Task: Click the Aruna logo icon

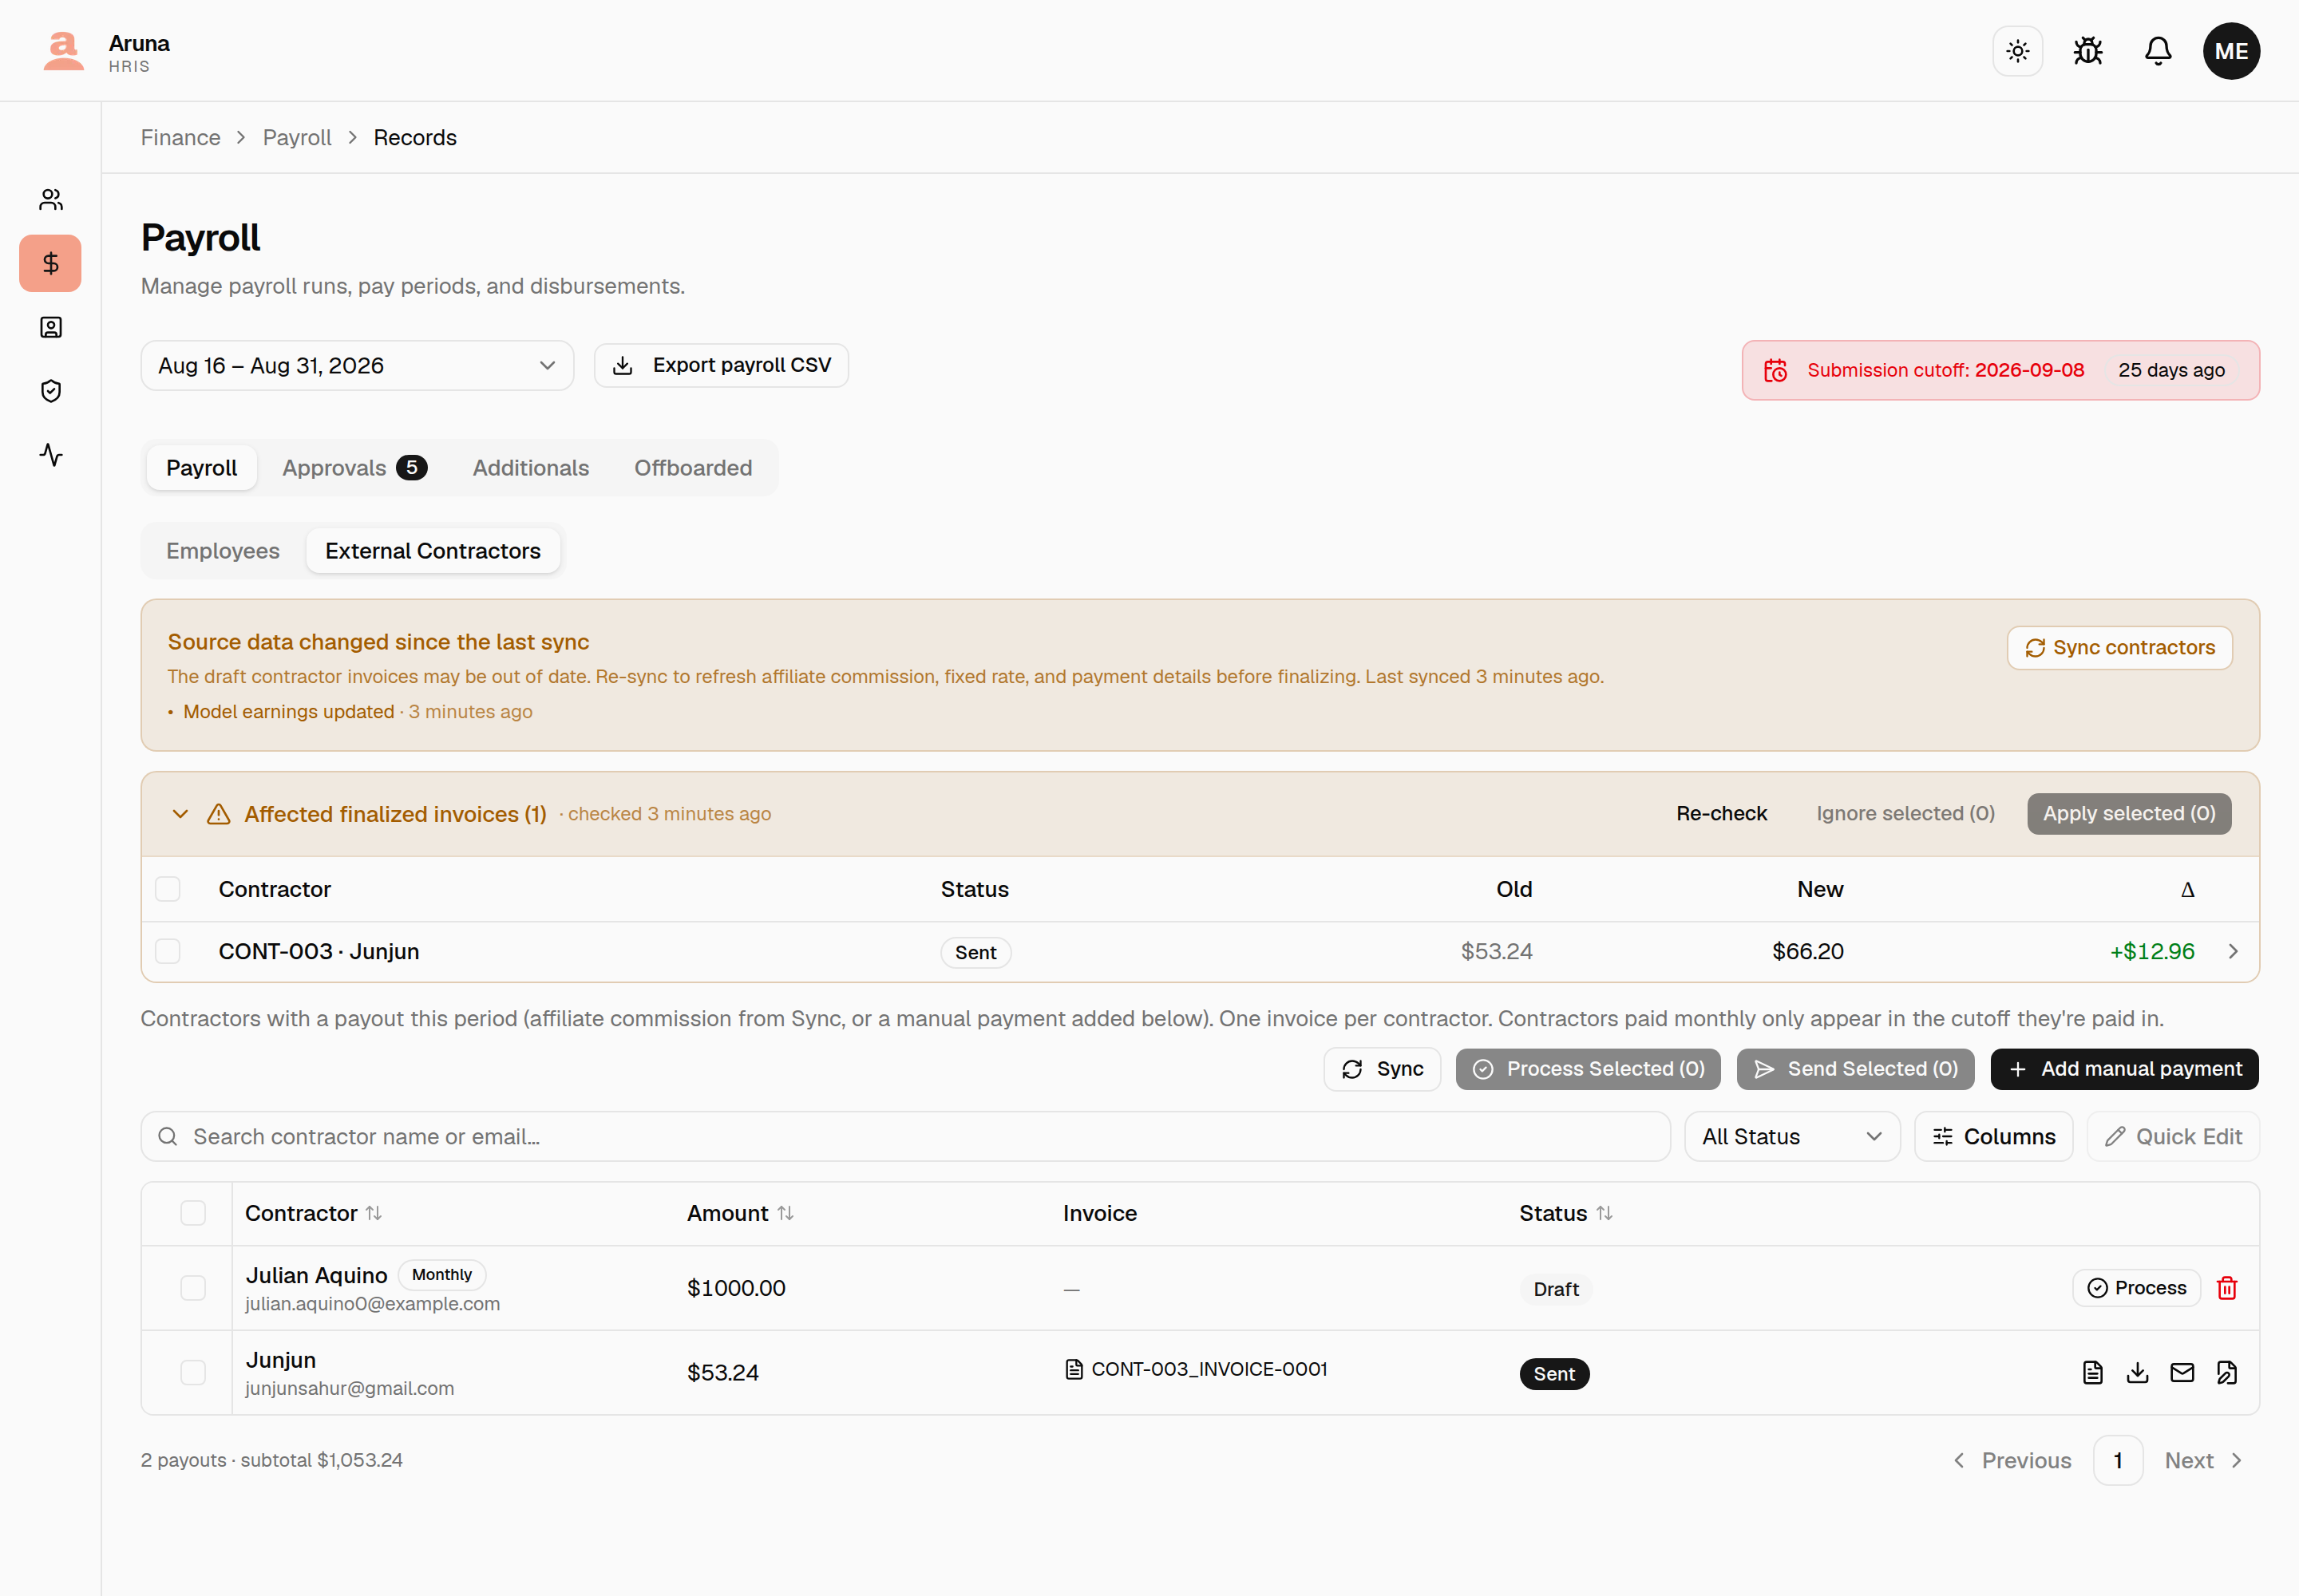Action: tap(63, 51)
